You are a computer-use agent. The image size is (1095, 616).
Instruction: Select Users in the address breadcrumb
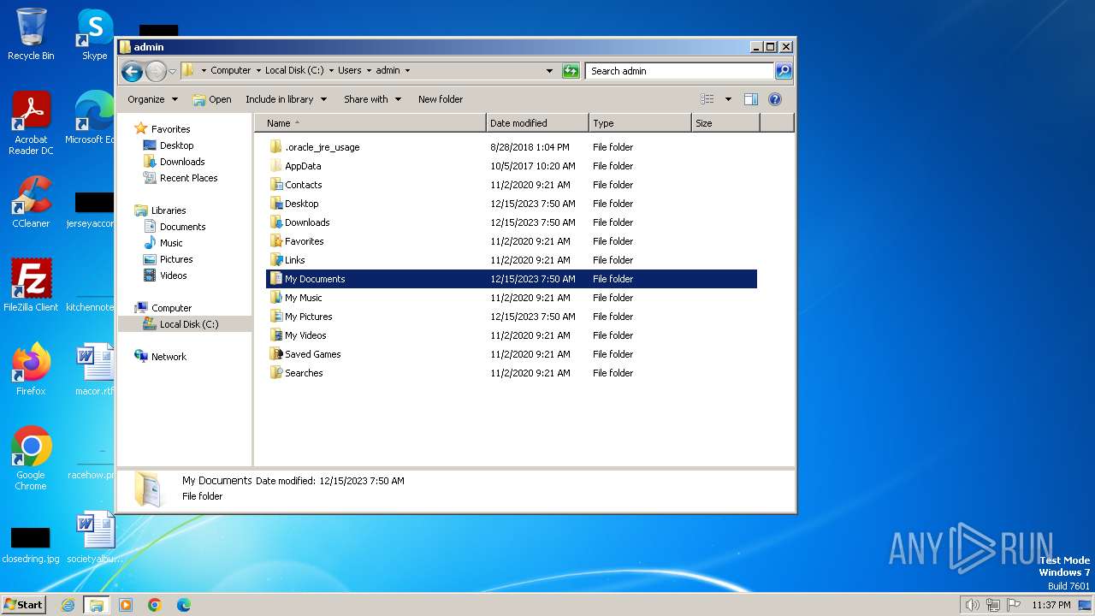click(349, 71)
